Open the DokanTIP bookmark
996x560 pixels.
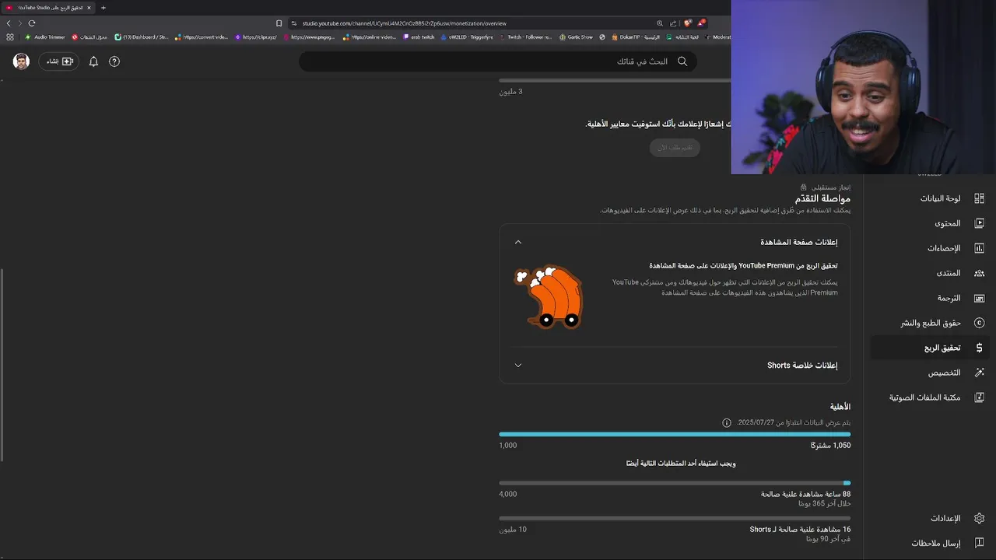636,37
